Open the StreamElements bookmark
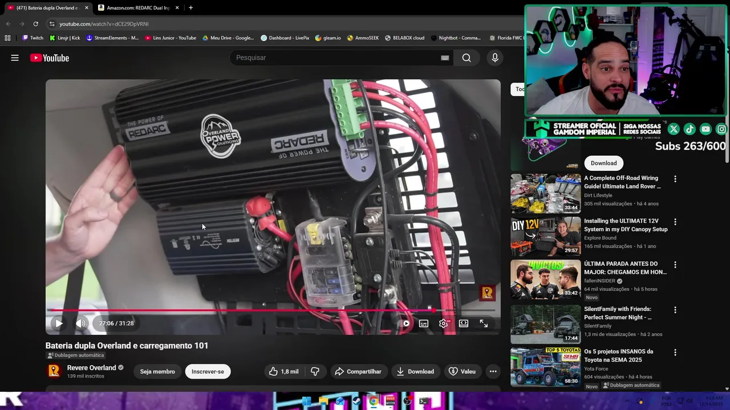Viewport: 730px width, 410px height. pyautogui.click(x=112, y=38)
